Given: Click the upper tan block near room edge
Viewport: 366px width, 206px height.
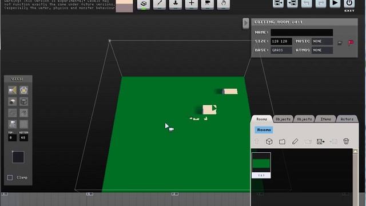Looking at the screenshot, I should click(230, 92).
